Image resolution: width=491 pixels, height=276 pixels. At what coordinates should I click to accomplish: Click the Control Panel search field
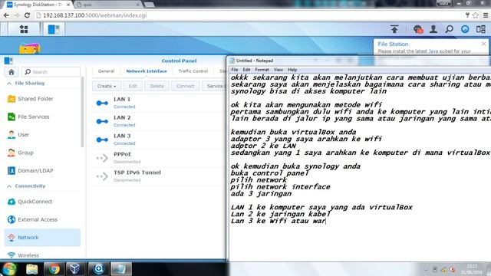click(x=51, y=72)
